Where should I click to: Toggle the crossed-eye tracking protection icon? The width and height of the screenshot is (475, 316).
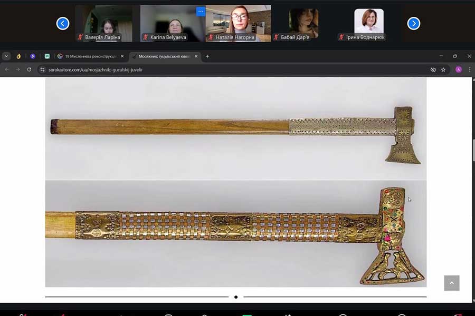coord(433,70)
